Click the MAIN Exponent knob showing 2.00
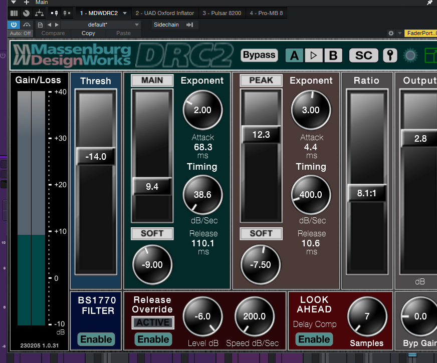 pyautogui.click(x=202, y=110)
